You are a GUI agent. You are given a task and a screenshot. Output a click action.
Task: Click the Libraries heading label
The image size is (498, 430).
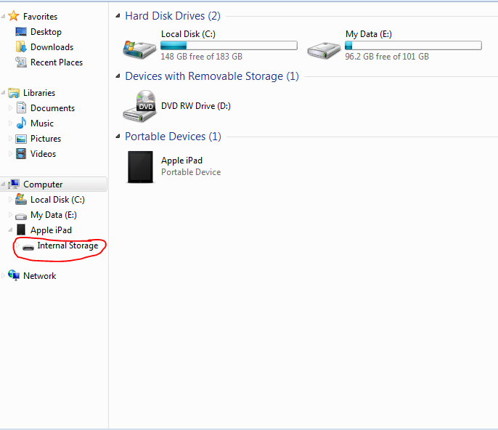pos(39,93)
